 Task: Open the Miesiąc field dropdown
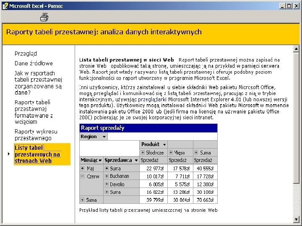coord(100,160)
